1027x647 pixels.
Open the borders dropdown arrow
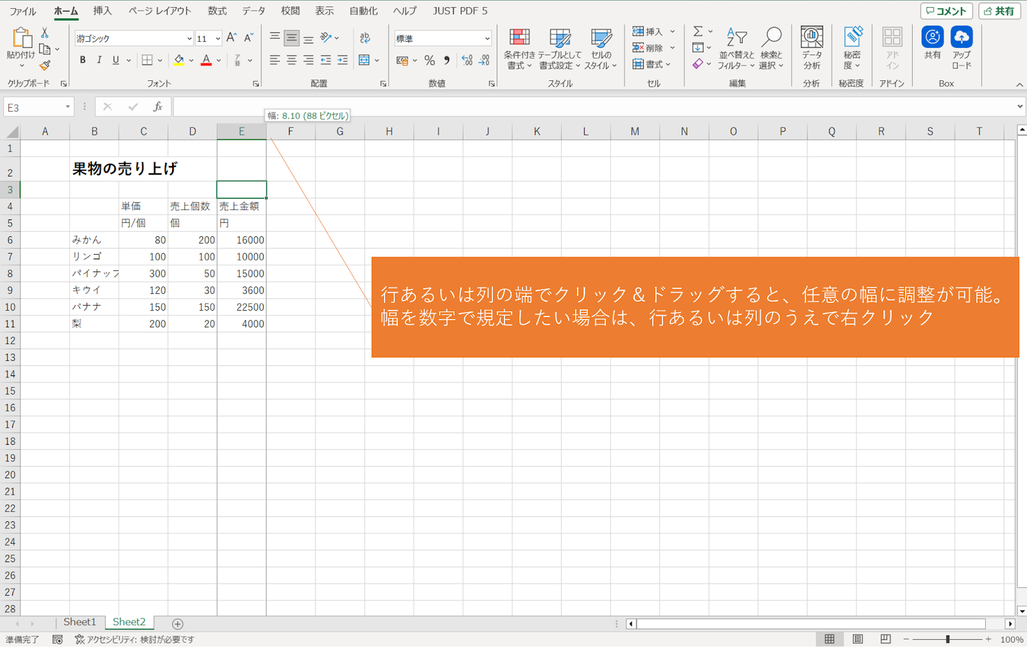point(160,60)
